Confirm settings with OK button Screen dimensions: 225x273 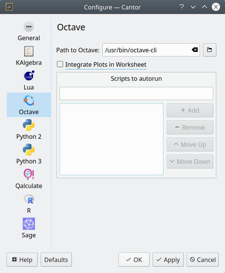(134, 260)
